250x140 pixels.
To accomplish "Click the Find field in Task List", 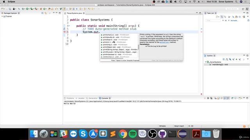I will 213,21.
